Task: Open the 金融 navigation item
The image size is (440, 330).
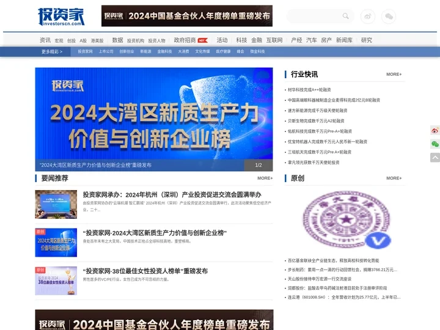Action: [257, 40]
